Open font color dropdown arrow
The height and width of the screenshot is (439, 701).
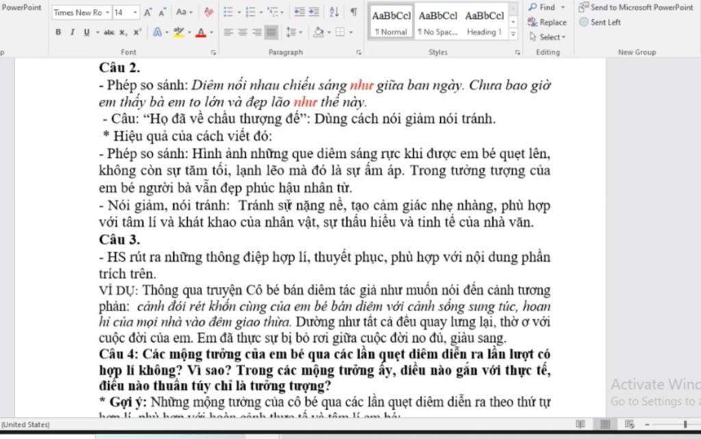coord(212,33)
